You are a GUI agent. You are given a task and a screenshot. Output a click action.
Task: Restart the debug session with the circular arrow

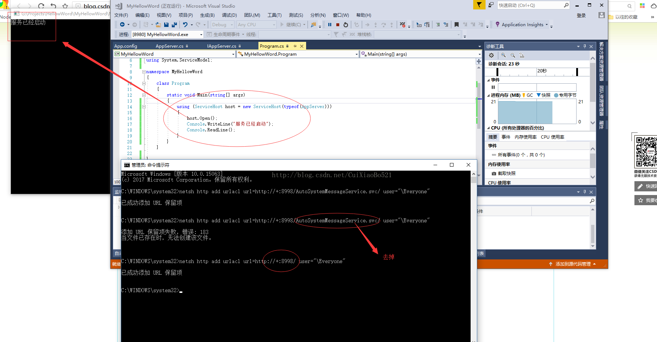[x=346, y=24]
